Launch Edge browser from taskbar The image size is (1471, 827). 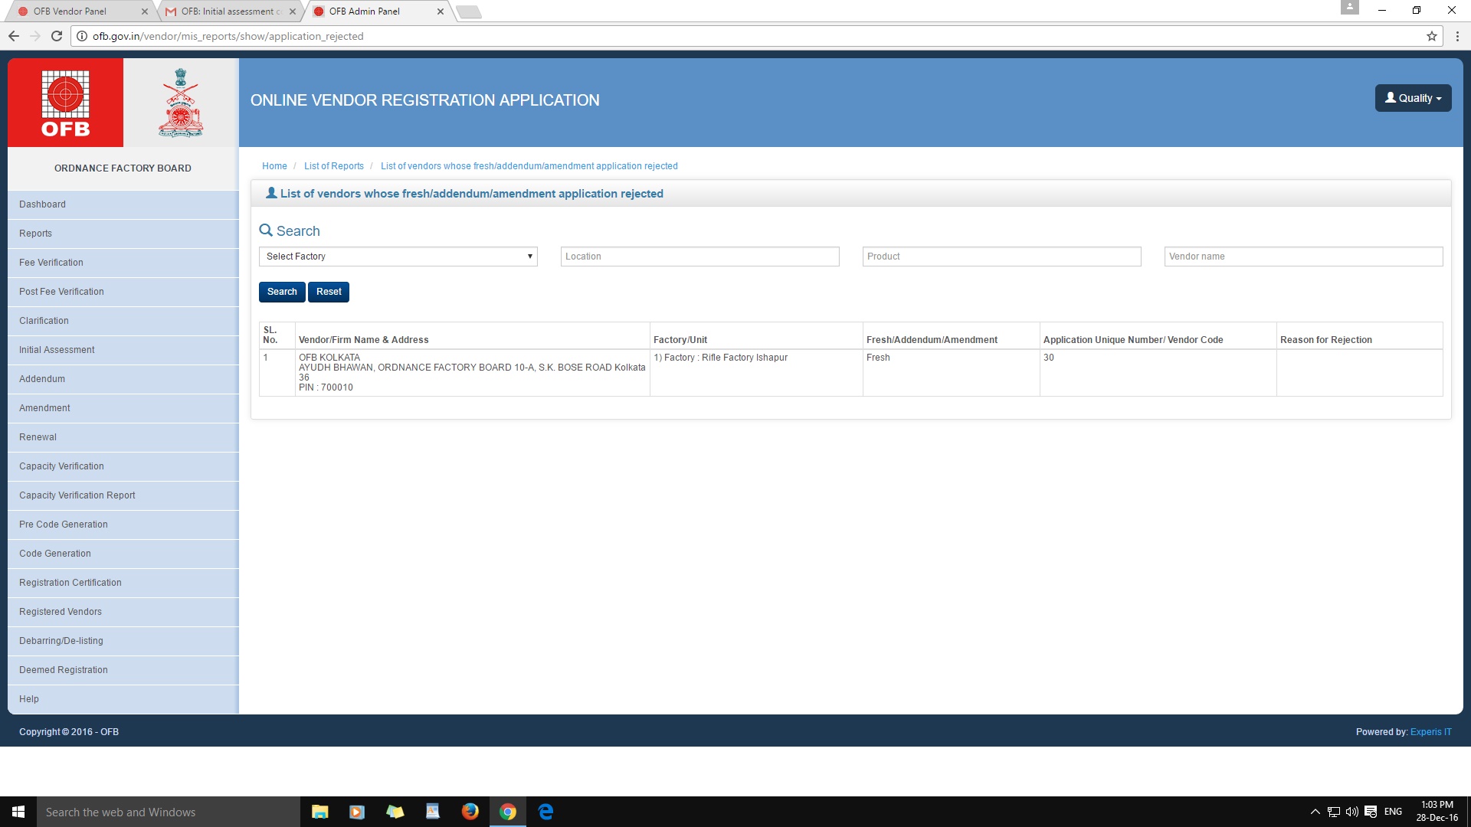(545, 812)
